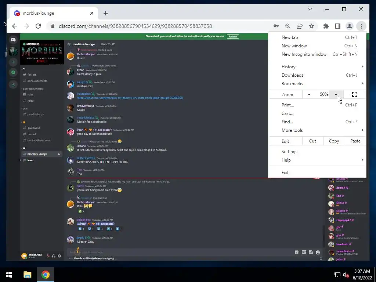Viewport: 376px width, 282px height.
Task: Open the tenor.com morbius gif link
Action: [x=130, y=98]
